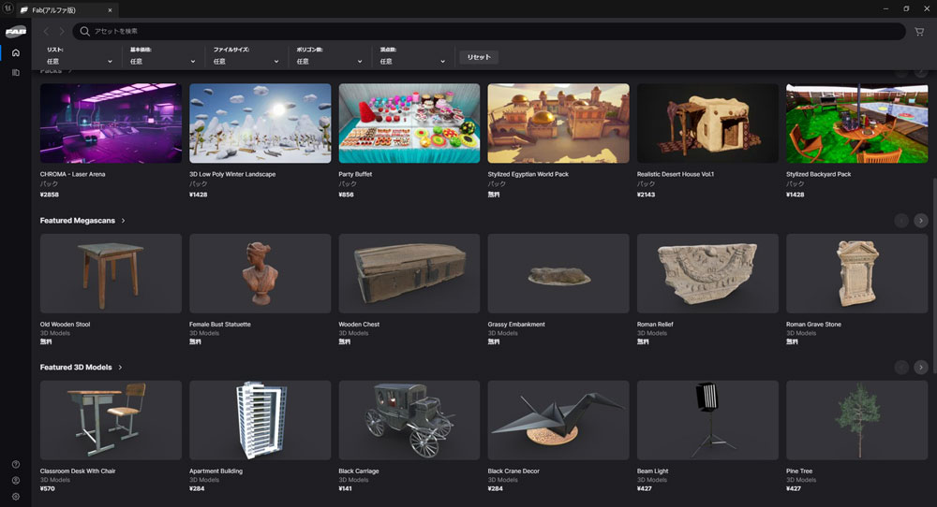
Task: Focus the asset search field
Action: click(x=489, y=31)
